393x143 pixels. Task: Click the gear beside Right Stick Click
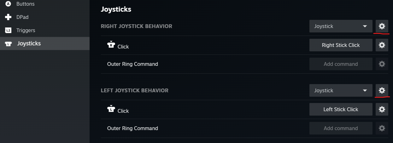382,45
